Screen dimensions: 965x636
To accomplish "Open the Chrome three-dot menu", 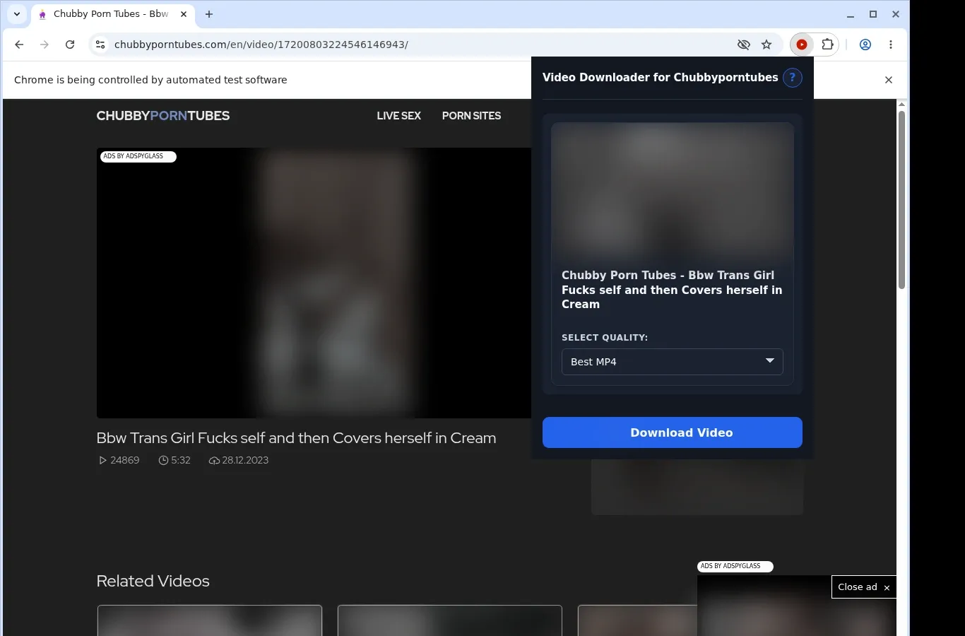I will point(891,45).
